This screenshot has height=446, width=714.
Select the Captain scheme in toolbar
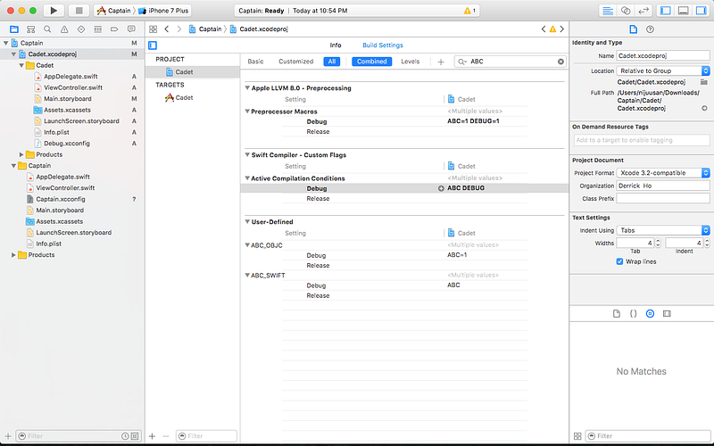[114, 11]
